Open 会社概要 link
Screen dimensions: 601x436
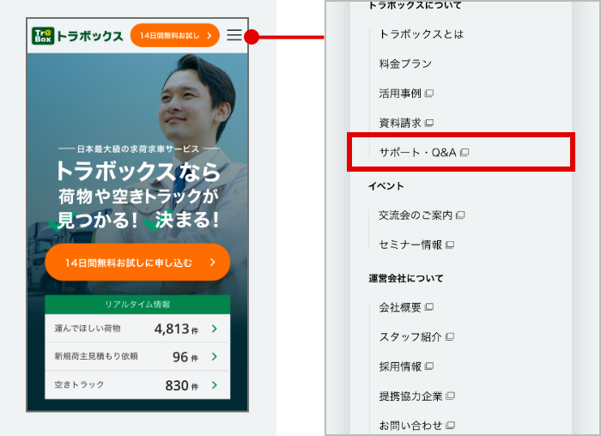click(406, 307)
